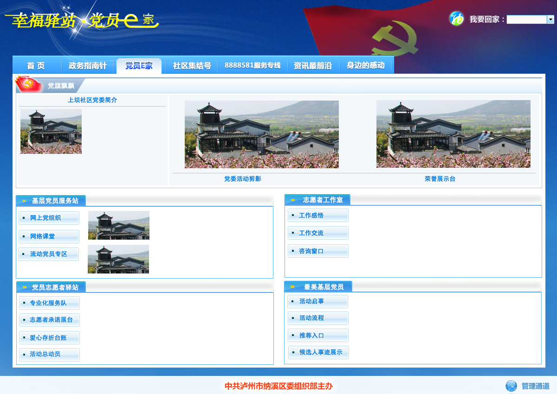The width and height of the screenshot is (557, 394).
Task: Click the round logo icon beside 我要回家
Action: (456, 19)
